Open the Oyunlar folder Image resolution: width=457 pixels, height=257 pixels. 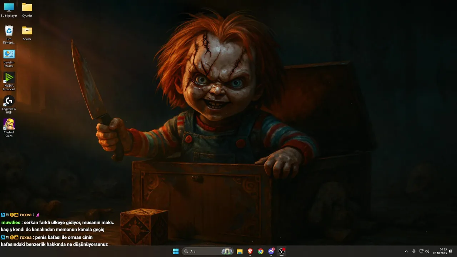[x=27, y=10]
